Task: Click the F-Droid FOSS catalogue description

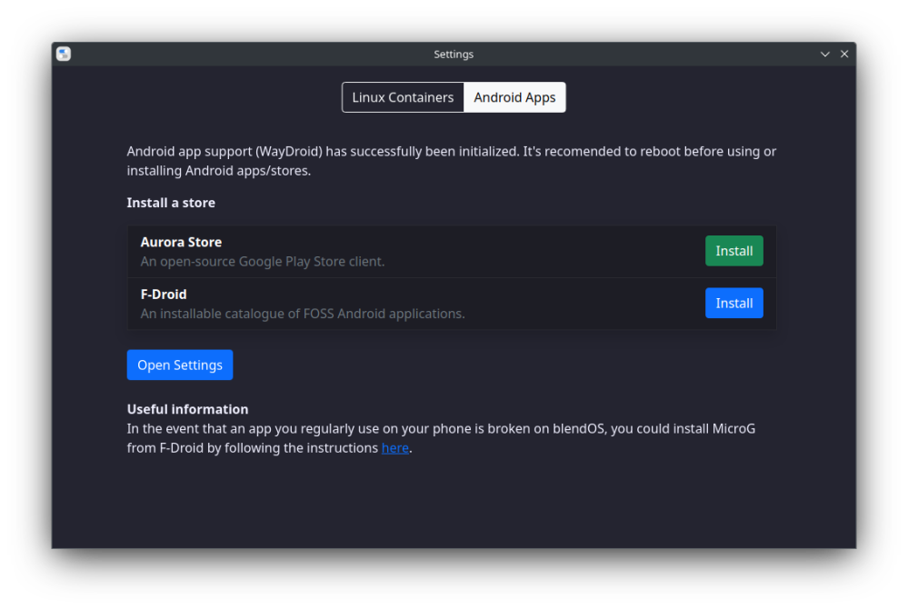Action: 303,314
